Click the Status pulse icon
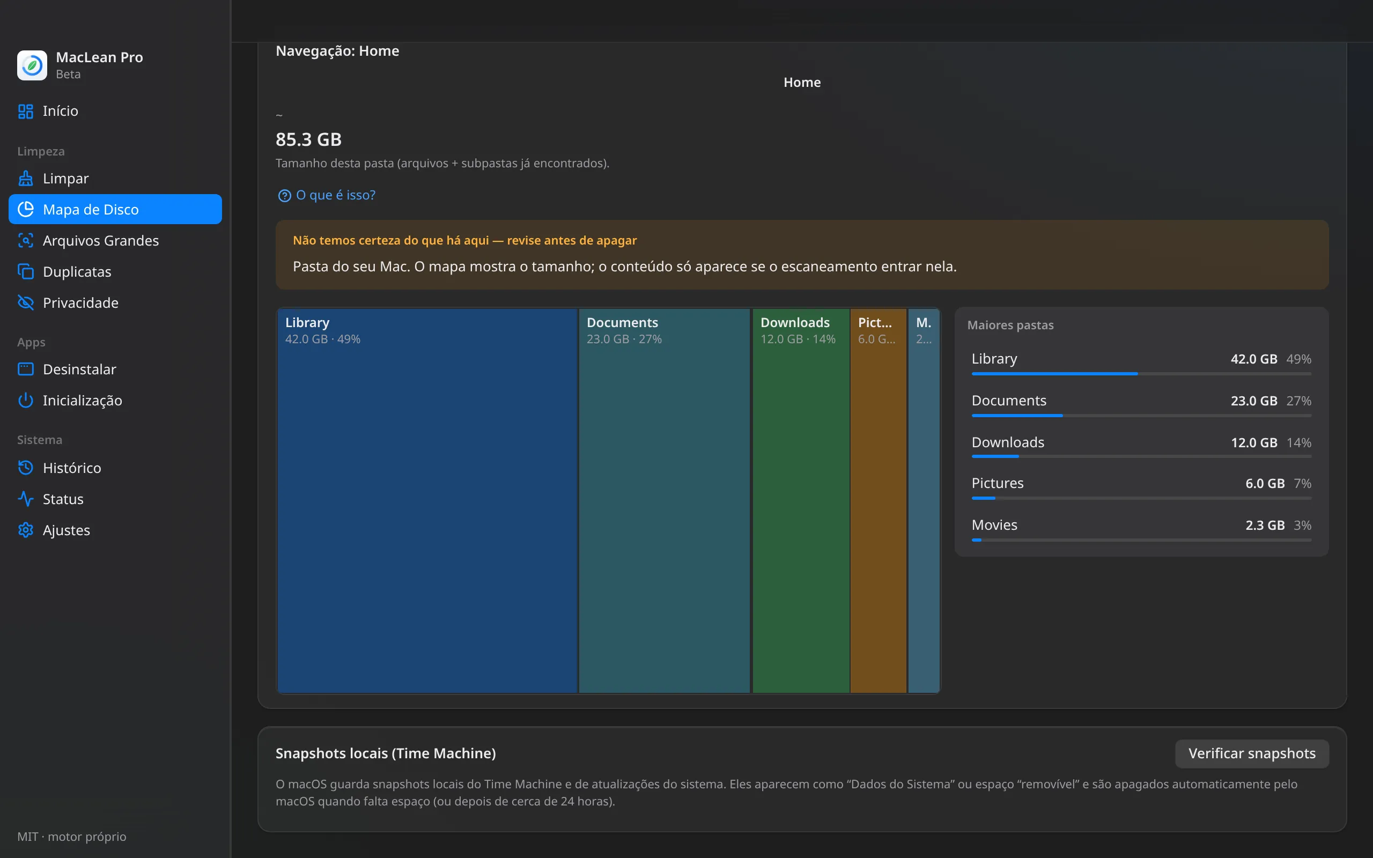Screen dimensions: 1373x858 26,499
